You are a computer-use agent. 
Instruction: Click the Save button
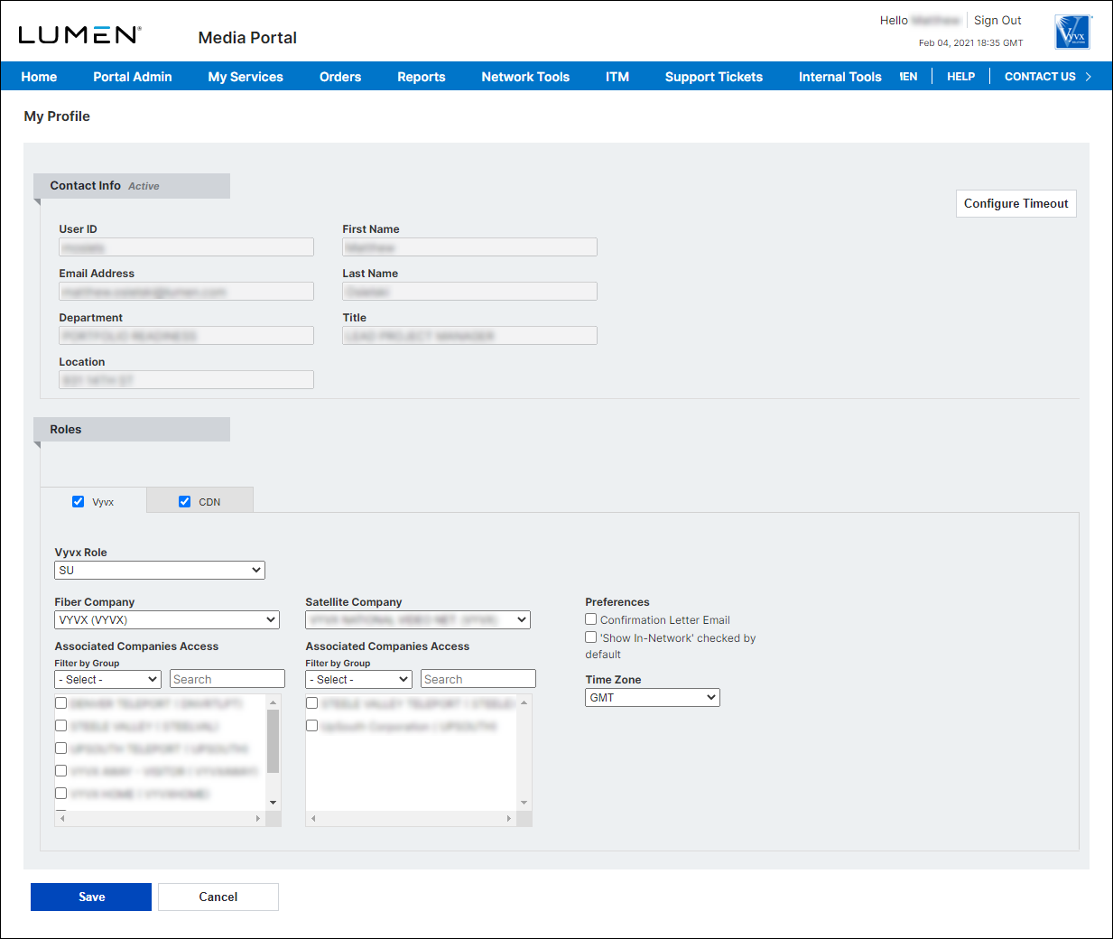point(91,897)
